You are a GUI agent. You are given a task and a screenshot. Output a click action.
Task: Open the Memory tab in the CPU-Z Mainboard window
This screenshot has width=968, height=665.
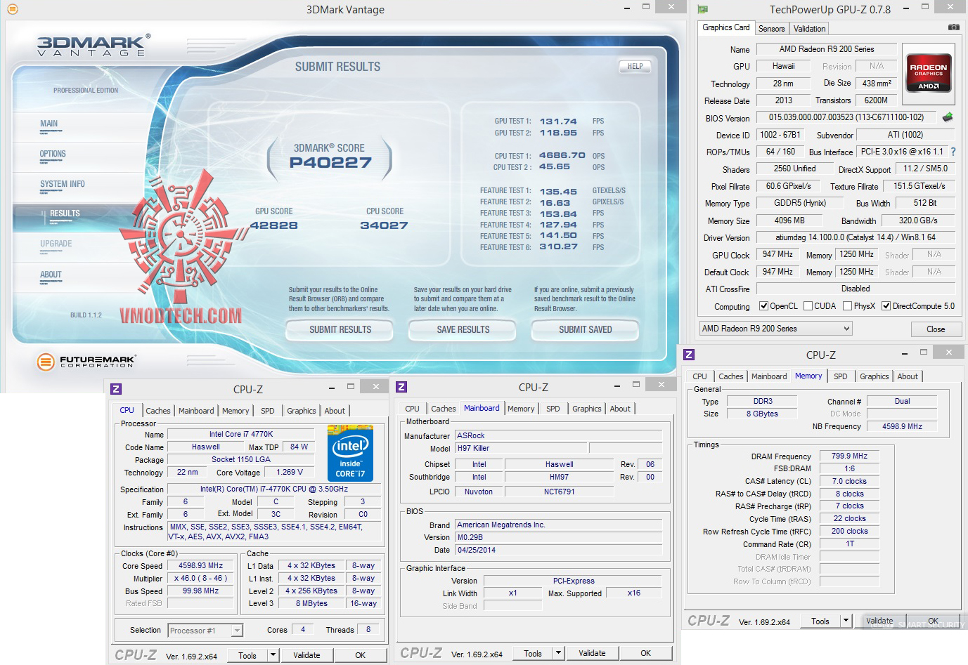click(521, 409)
